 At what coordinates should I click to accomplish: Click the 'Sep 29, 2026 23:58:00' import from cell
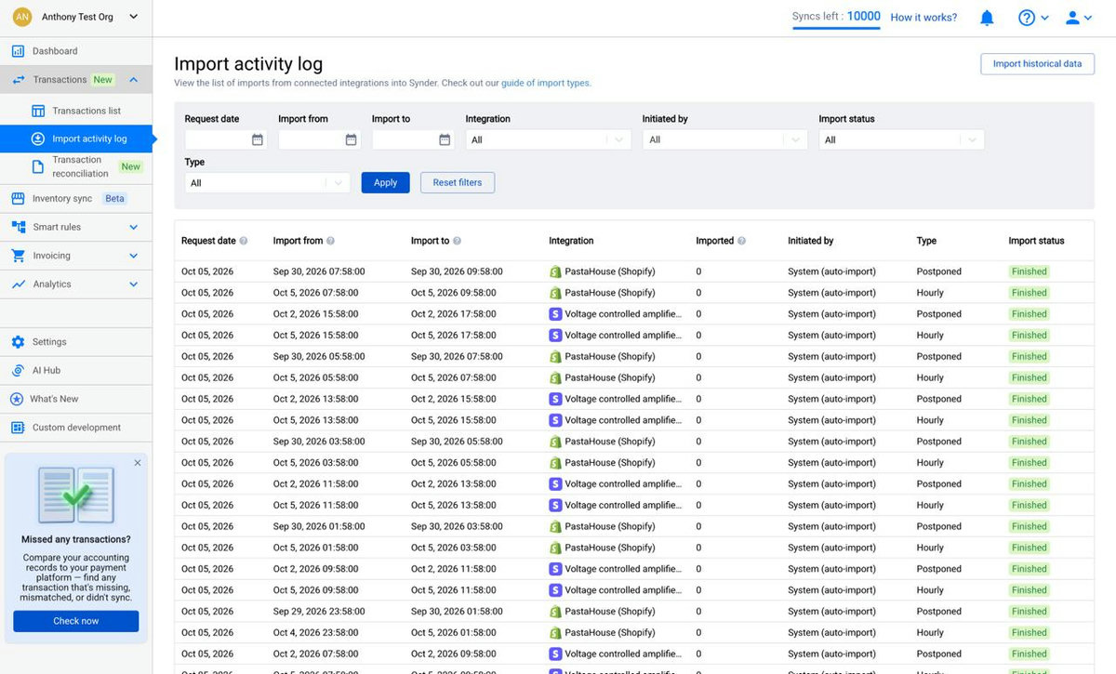(x=319, y=612)
